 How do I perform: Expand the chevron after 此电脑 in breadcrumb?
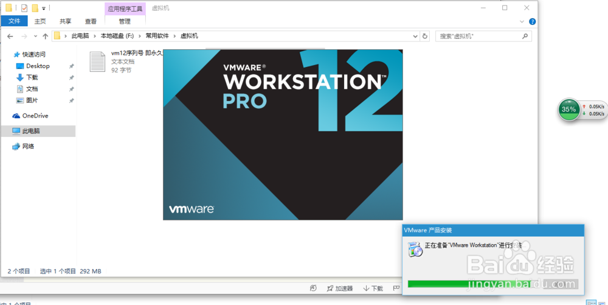[95, 36]
